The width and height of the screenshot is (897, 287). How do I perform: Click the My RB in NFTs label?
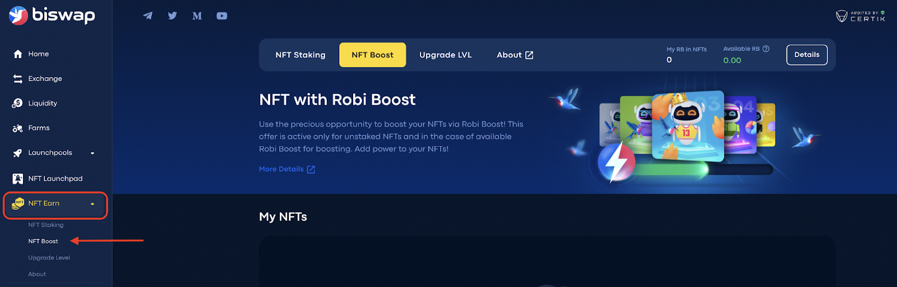tap(687, 49)
